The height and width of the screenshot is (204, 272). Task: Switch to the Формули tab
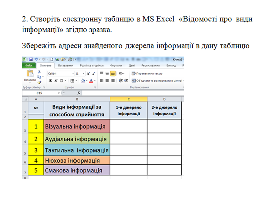[116, 65]
